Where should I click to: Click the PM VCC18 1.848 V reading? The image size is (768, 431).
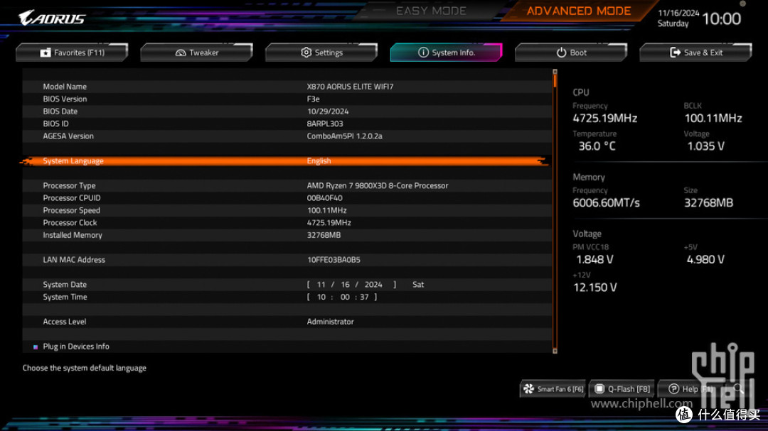[x=594, y=260]
